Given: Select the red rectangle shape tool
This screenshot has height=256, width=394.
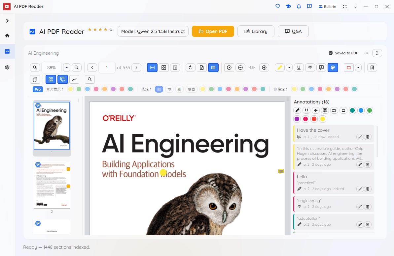Looking at the screenshot, I should click(x=349, y=68).
